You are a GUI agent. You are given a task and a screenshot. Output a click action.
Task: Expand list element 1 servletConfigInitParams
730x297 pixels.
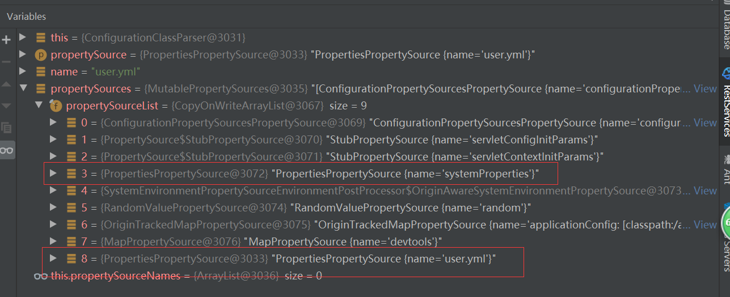(53, 139)
